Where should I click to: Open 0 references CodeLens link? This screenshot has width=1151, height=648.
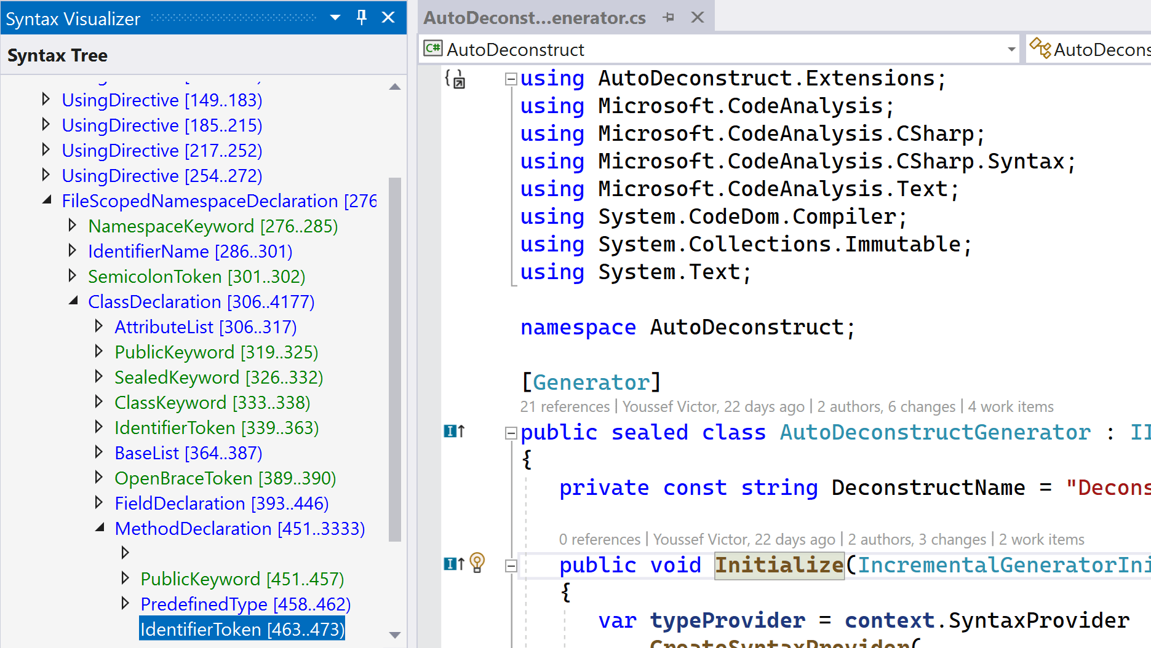[600, 540]
